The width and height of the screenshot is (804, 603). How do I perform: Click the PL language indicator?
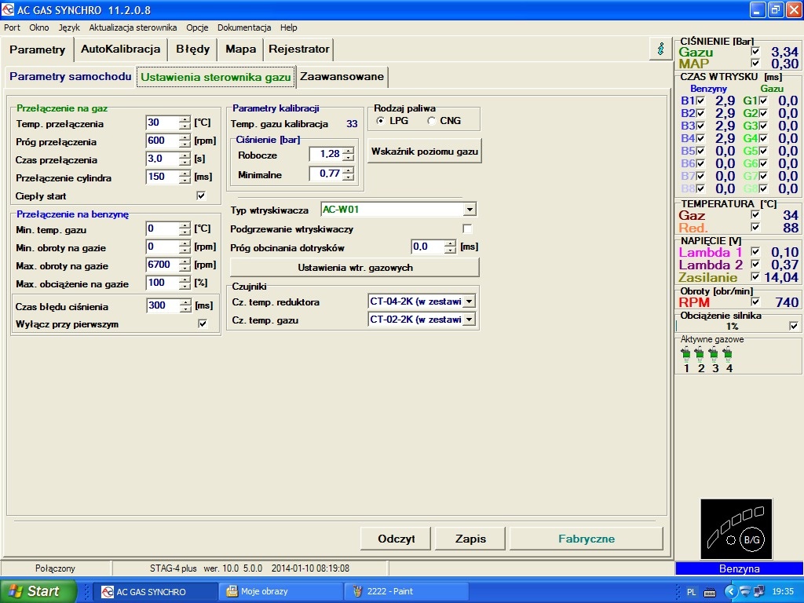click(x=691, y=592)
